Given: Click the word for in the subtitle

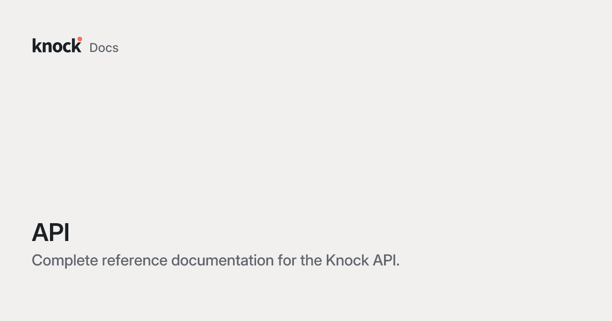Looking at the screenshot, I should 287,261.
